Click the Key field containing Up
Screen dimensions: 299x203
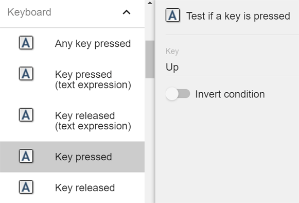[x=232, y=67]
